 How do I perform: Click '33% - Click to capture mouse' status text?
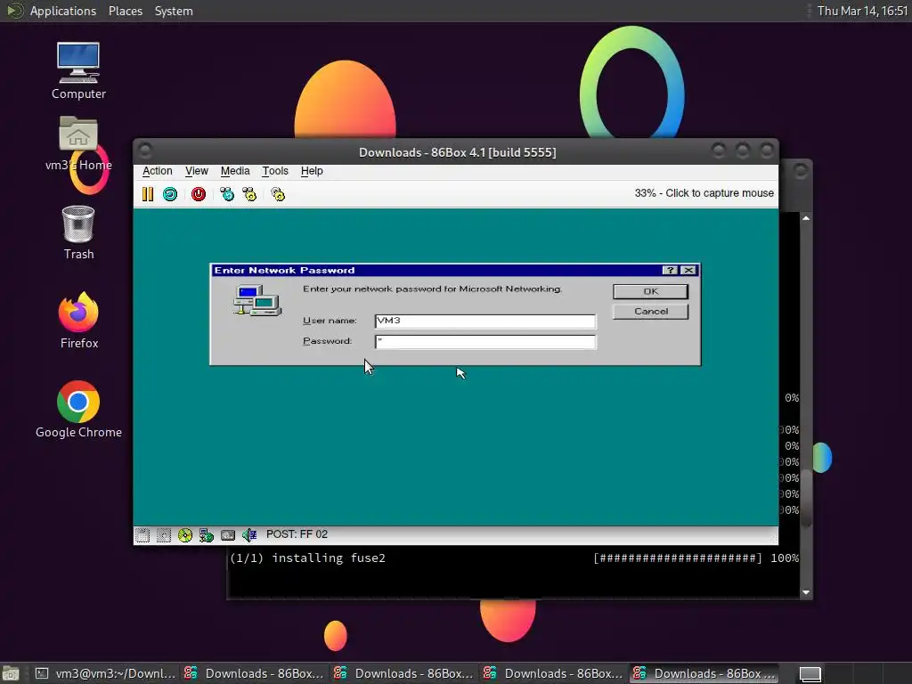[x=704, y=193]
